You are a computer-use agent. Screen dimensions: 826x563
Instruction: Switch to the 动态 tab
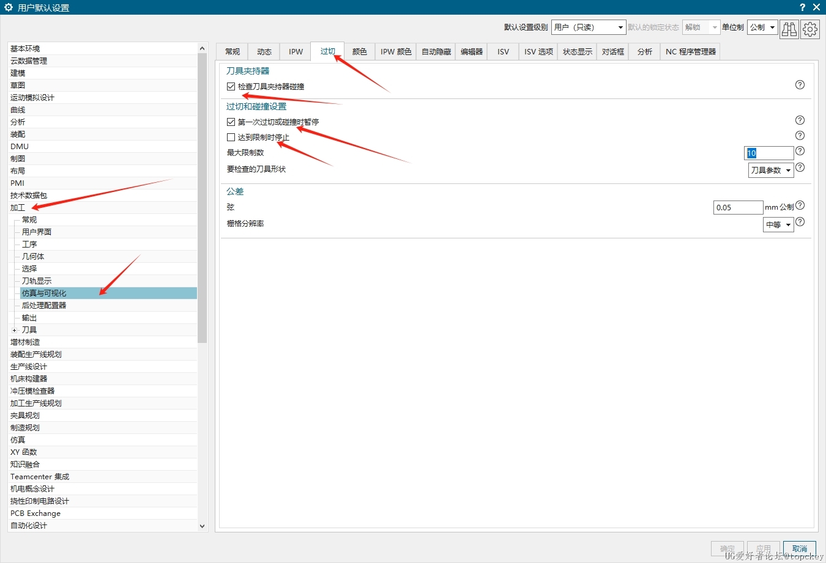click(x=264, y=52)
